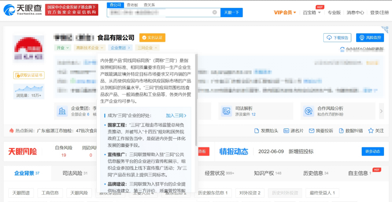Click the 获取认证证书 button
This screenshot has width=392, height=202.
click(x=29, y=75)
